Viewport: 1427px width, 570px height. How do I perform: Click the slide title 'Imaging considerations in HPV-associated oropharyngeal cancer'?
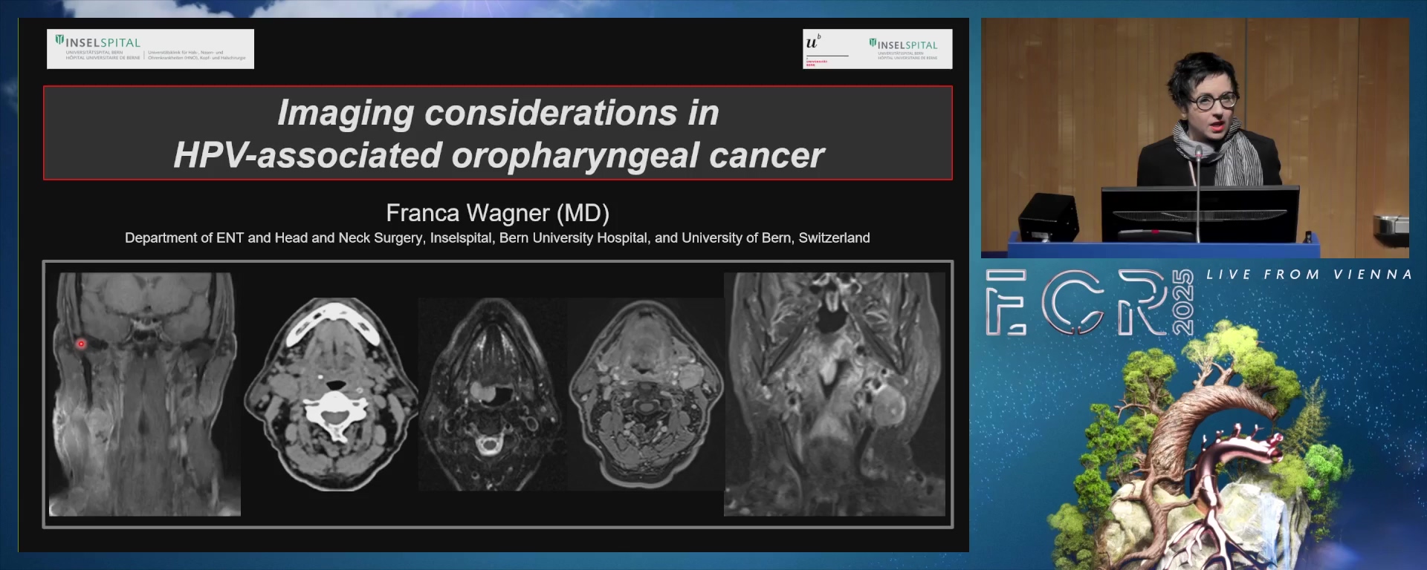pyautogui.click(x=498, y=134)
